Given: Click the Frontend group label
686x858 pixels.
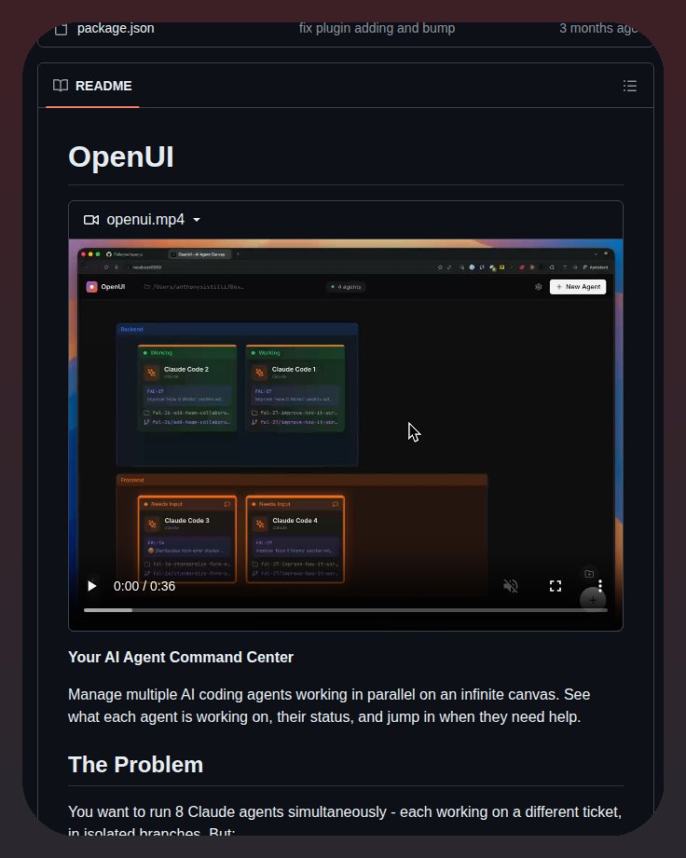Looking at the screenshot, I should click(132, 480).
